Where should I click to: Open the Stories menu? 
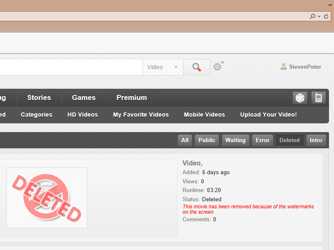[39, 97]
